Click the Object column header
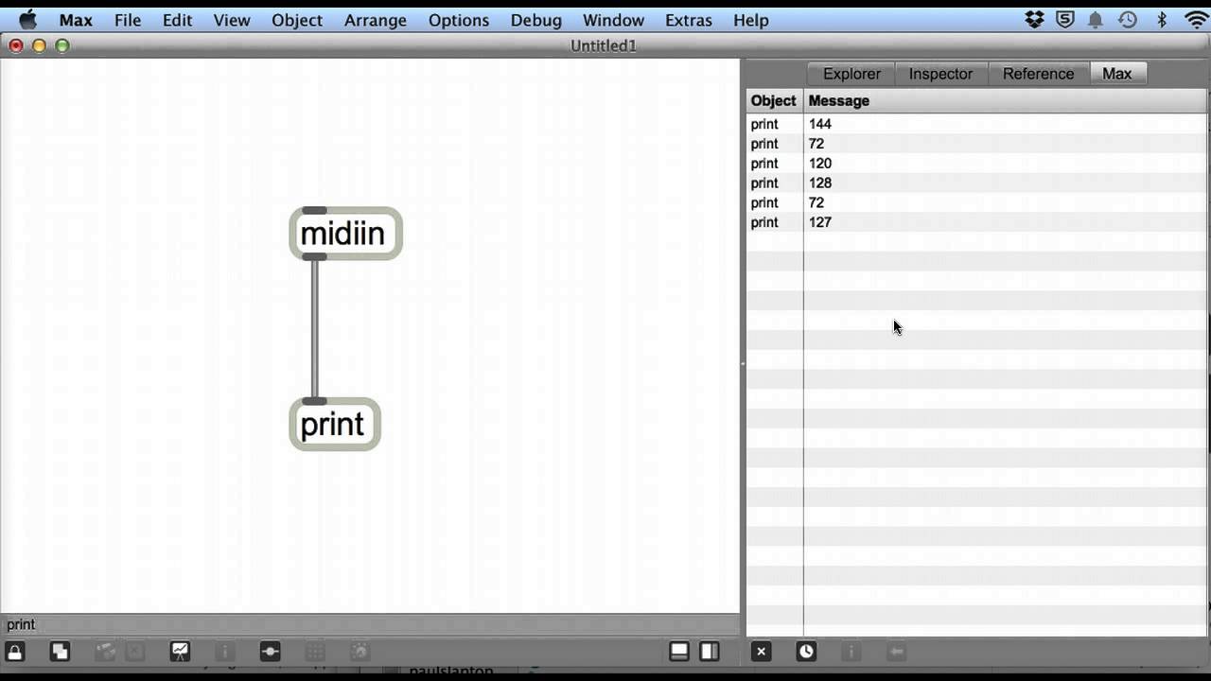 tap(774, 100)
